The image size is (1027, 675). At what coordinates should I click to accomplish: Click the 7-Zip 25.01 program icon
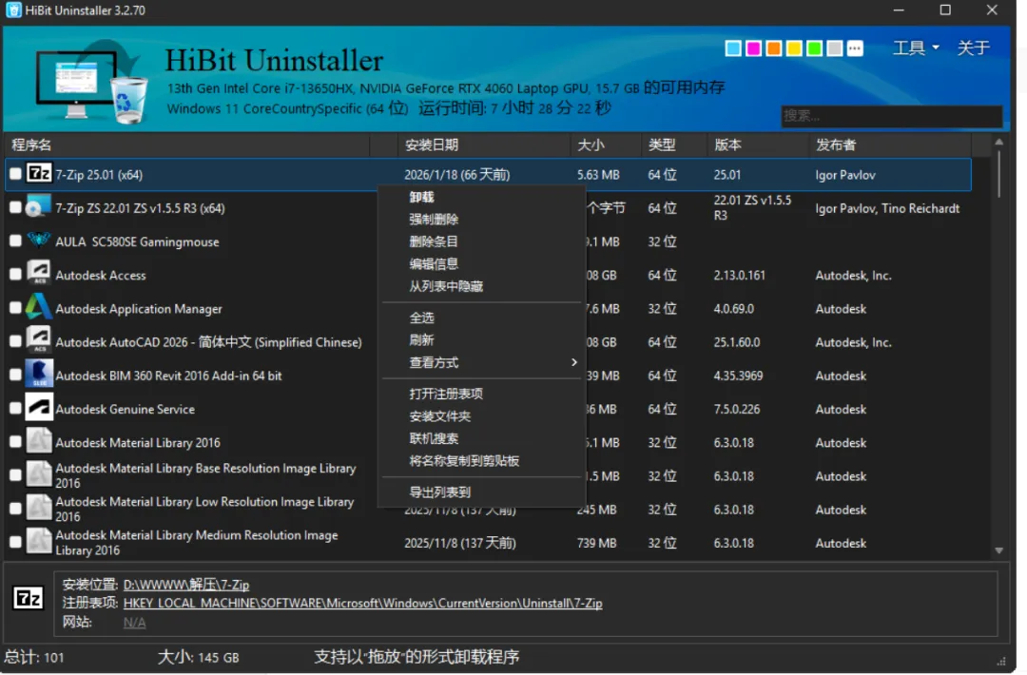click(39, 173)
